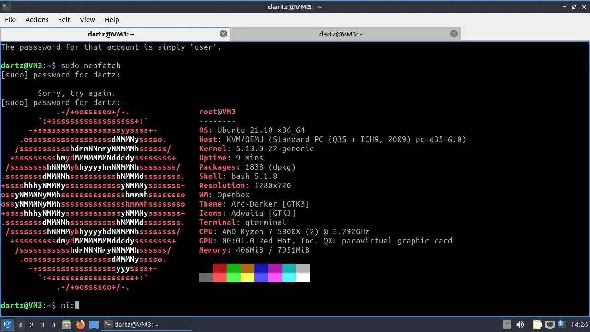Click the yellow color block in neofetch palette
Screen dimensions: 590x332
click(248, 278)
